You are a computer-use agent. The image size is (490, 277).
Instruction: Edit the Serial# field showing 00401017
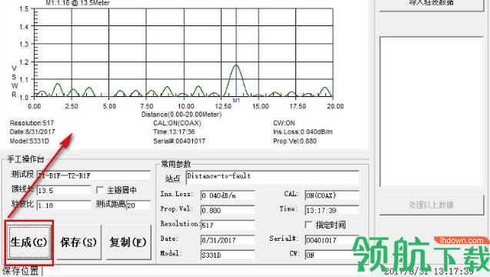[x=332, y=240]
